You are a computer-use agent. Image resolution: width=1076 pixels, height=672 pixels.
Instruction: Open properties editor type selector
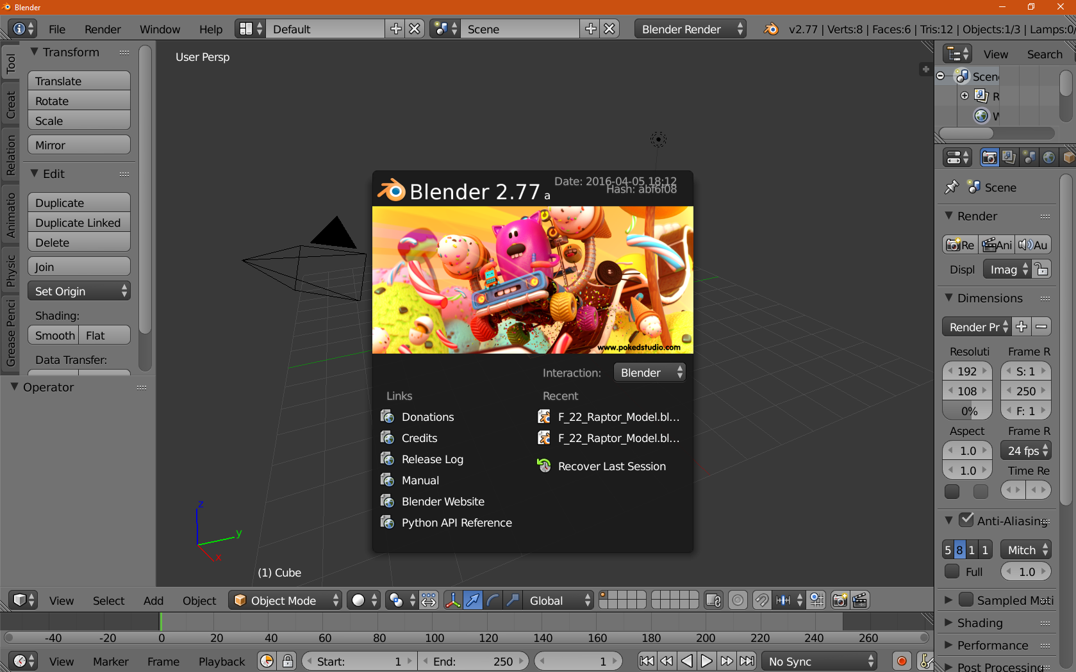point(958,158)
